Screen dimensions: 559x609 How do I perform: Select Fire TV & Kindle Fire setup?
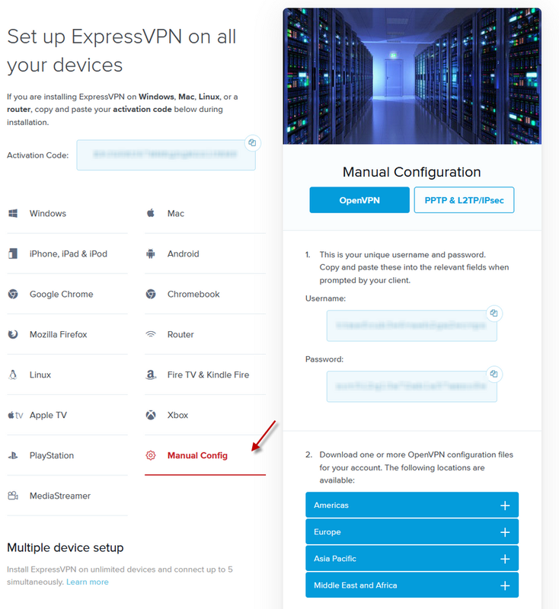coord(205,375)
